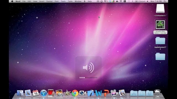Open the View menu
177x99 pixels.
(35, 1)
